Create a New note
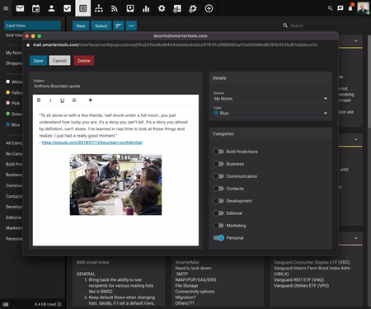Image resolution: width=371 pixels, height=309 pixels. pyautogui.click(x=81, y=26)
